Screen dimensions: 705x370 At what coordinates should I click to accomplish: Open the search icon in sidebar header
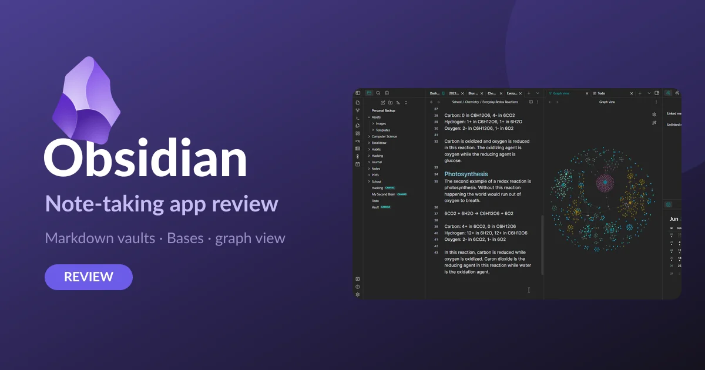click(x=378, y=93)
